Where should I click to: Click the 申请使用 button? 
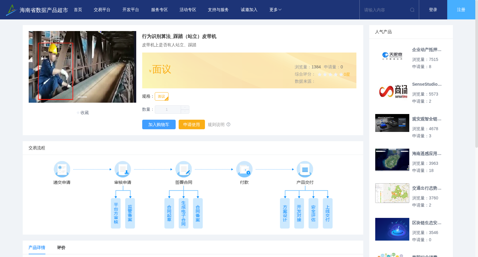(x=192, y=124)
